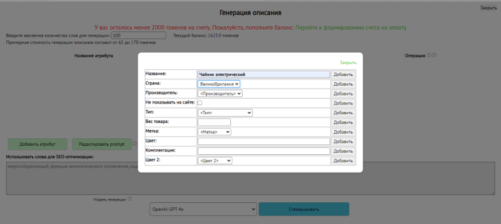Open Перейти к формированию счета на оплату link
Screen dimensions: 501x224
point(351,28)
